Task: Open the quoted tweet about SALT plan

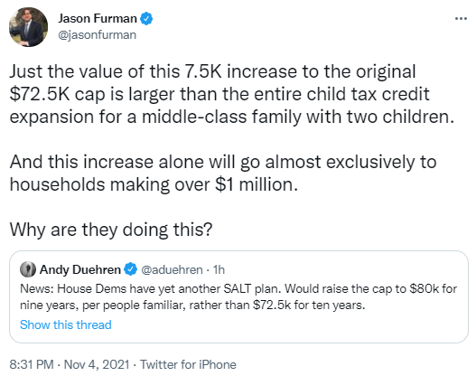Action: (238, 296)
